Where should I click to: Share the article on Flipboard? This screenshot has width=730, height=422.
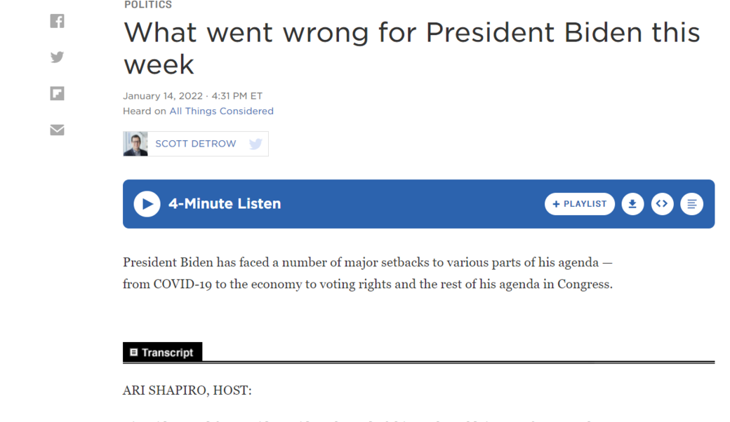pyautogui.click(x=58, y=93)
